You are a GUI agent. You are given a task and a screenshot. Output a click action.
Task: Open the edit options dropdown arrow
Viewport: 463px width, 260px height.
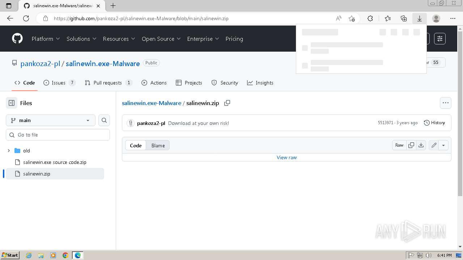click(x=443, y=145)
